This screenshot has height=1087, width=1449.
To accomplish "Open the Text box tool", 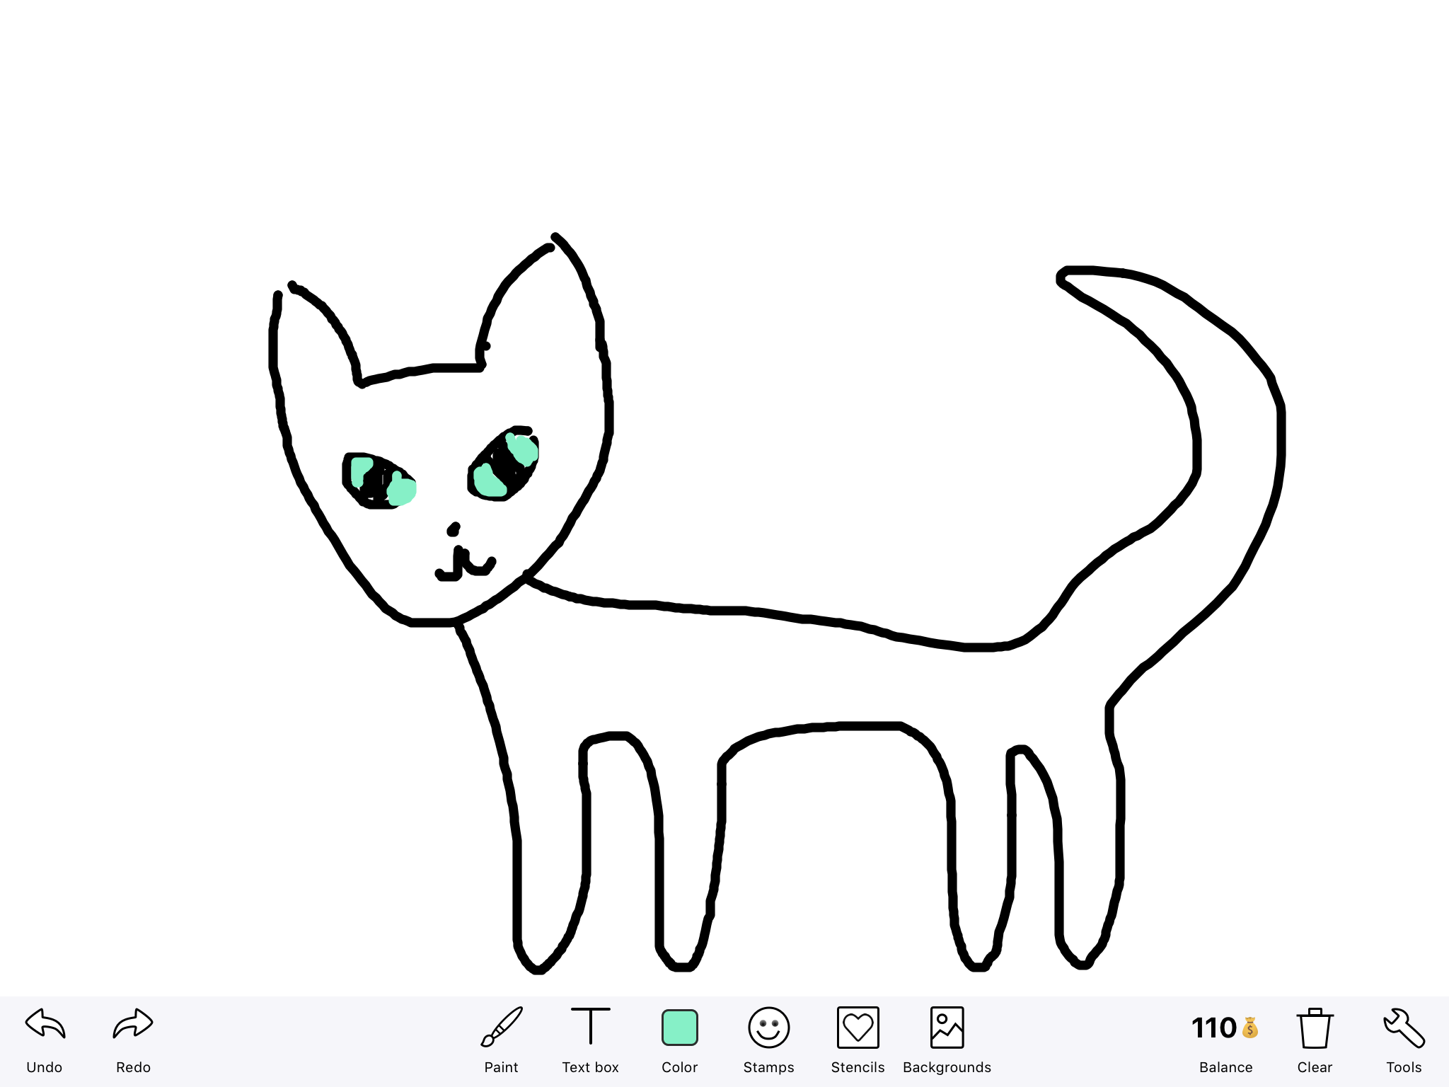I will tap(590, 1026).
